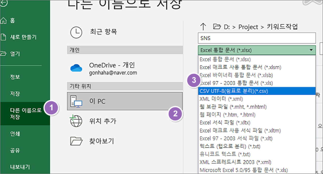Choose Excel 서식 파일 (*.xltx) option
The image size is (323, 174).
(257, 123)
